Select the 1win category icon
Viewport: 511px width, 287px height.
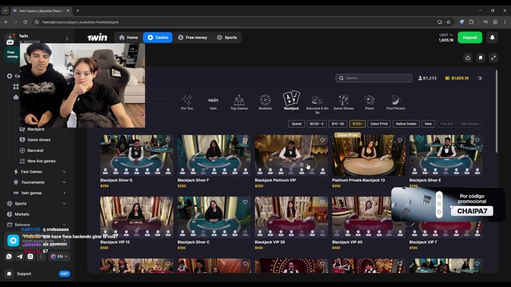point(213,100)
